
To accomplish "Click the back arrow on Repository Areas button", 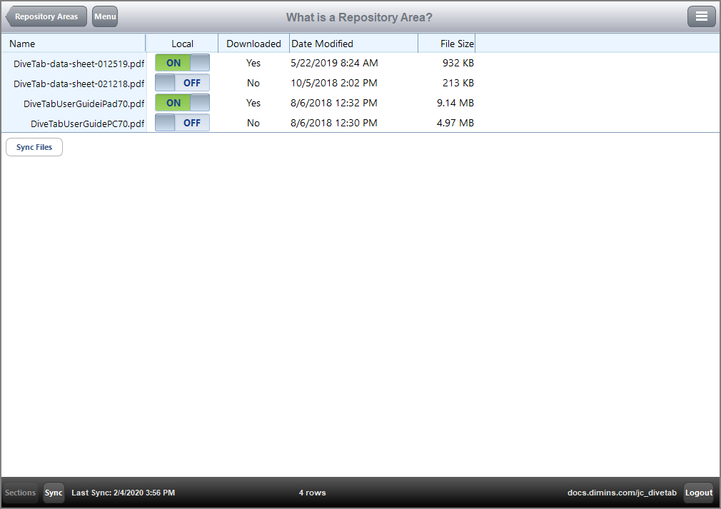I will coord(11,16).
